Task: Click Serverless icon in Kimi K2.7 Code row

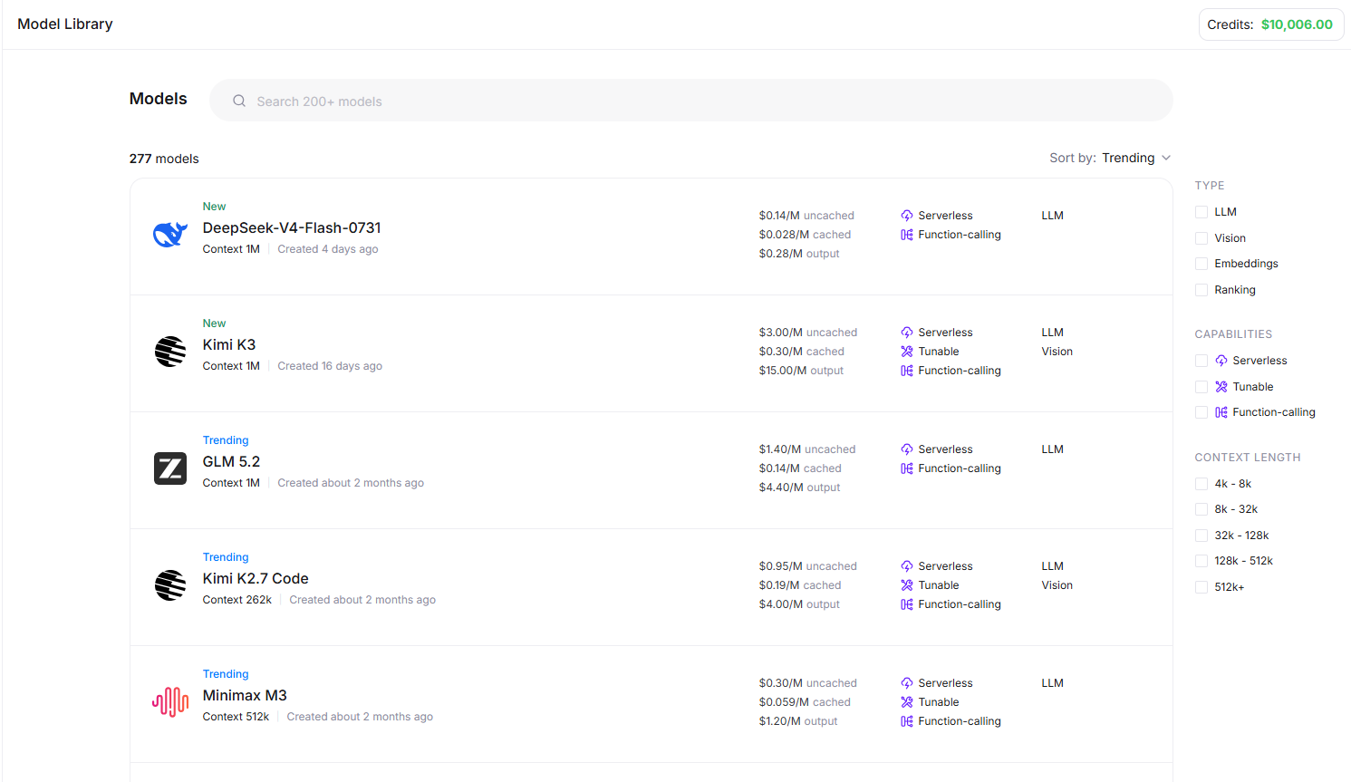Action: click(907, 566)
